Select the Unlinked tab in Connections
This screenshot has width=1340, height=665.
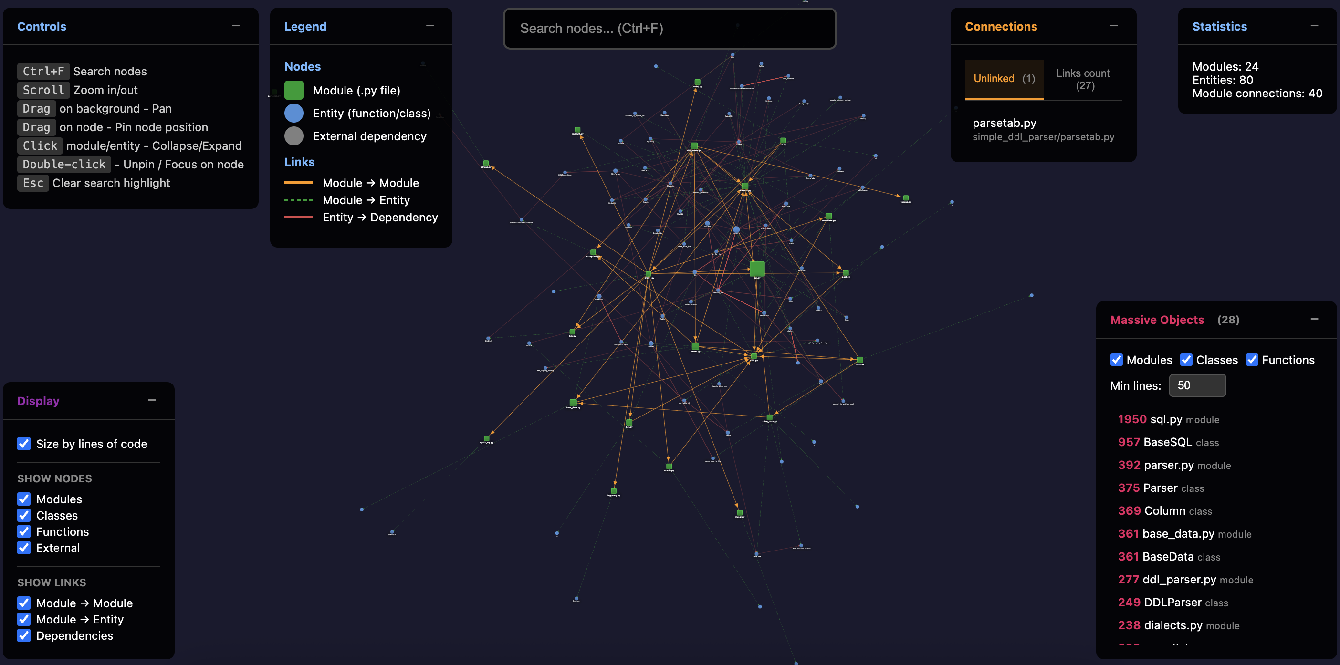click(x=1003, y=79)
